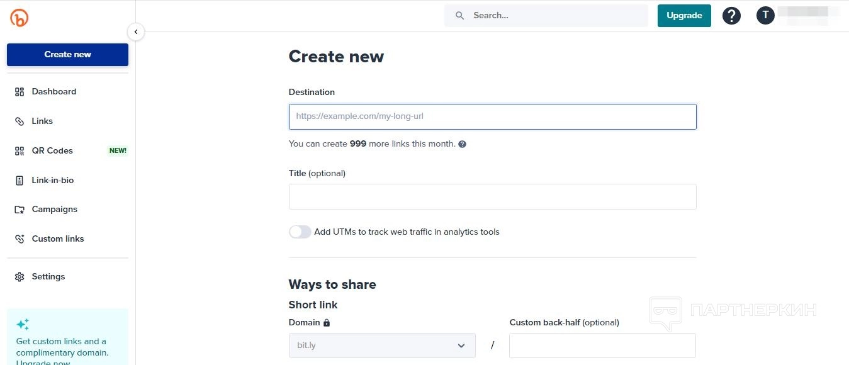The image size is (849, 365).
Task: Click the links limit info icon
Action: 463,144
